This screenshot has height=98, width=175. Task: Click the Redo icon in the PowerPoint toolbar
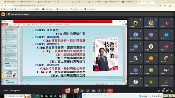coord(10,21)
